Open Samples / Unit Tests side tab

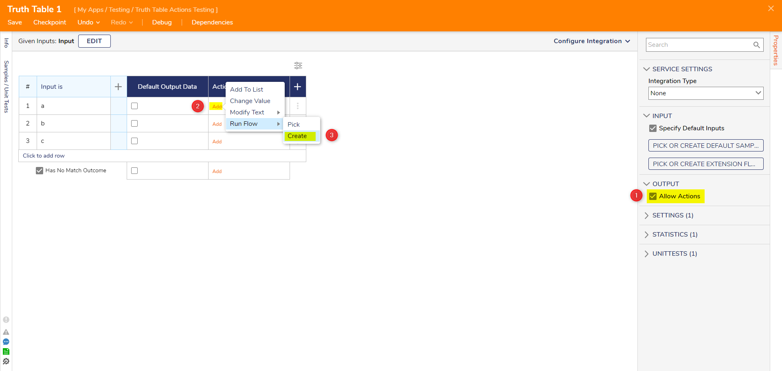[6, 87]
